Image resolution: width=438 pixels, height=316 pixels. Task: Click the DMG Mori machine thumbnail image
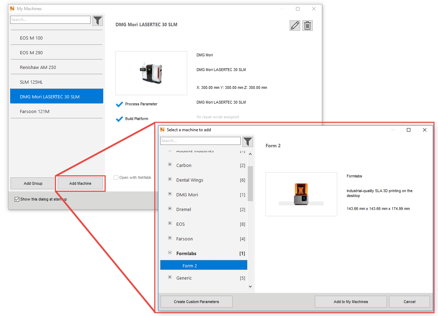151,73
